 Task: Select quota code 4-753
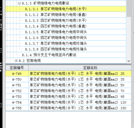[17, 97]
